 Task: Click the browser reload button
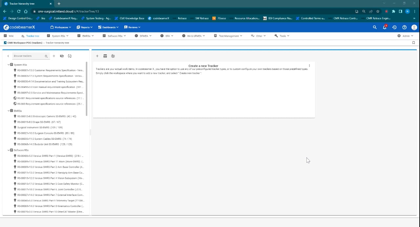pyautogui.click(x=19, y=11)
